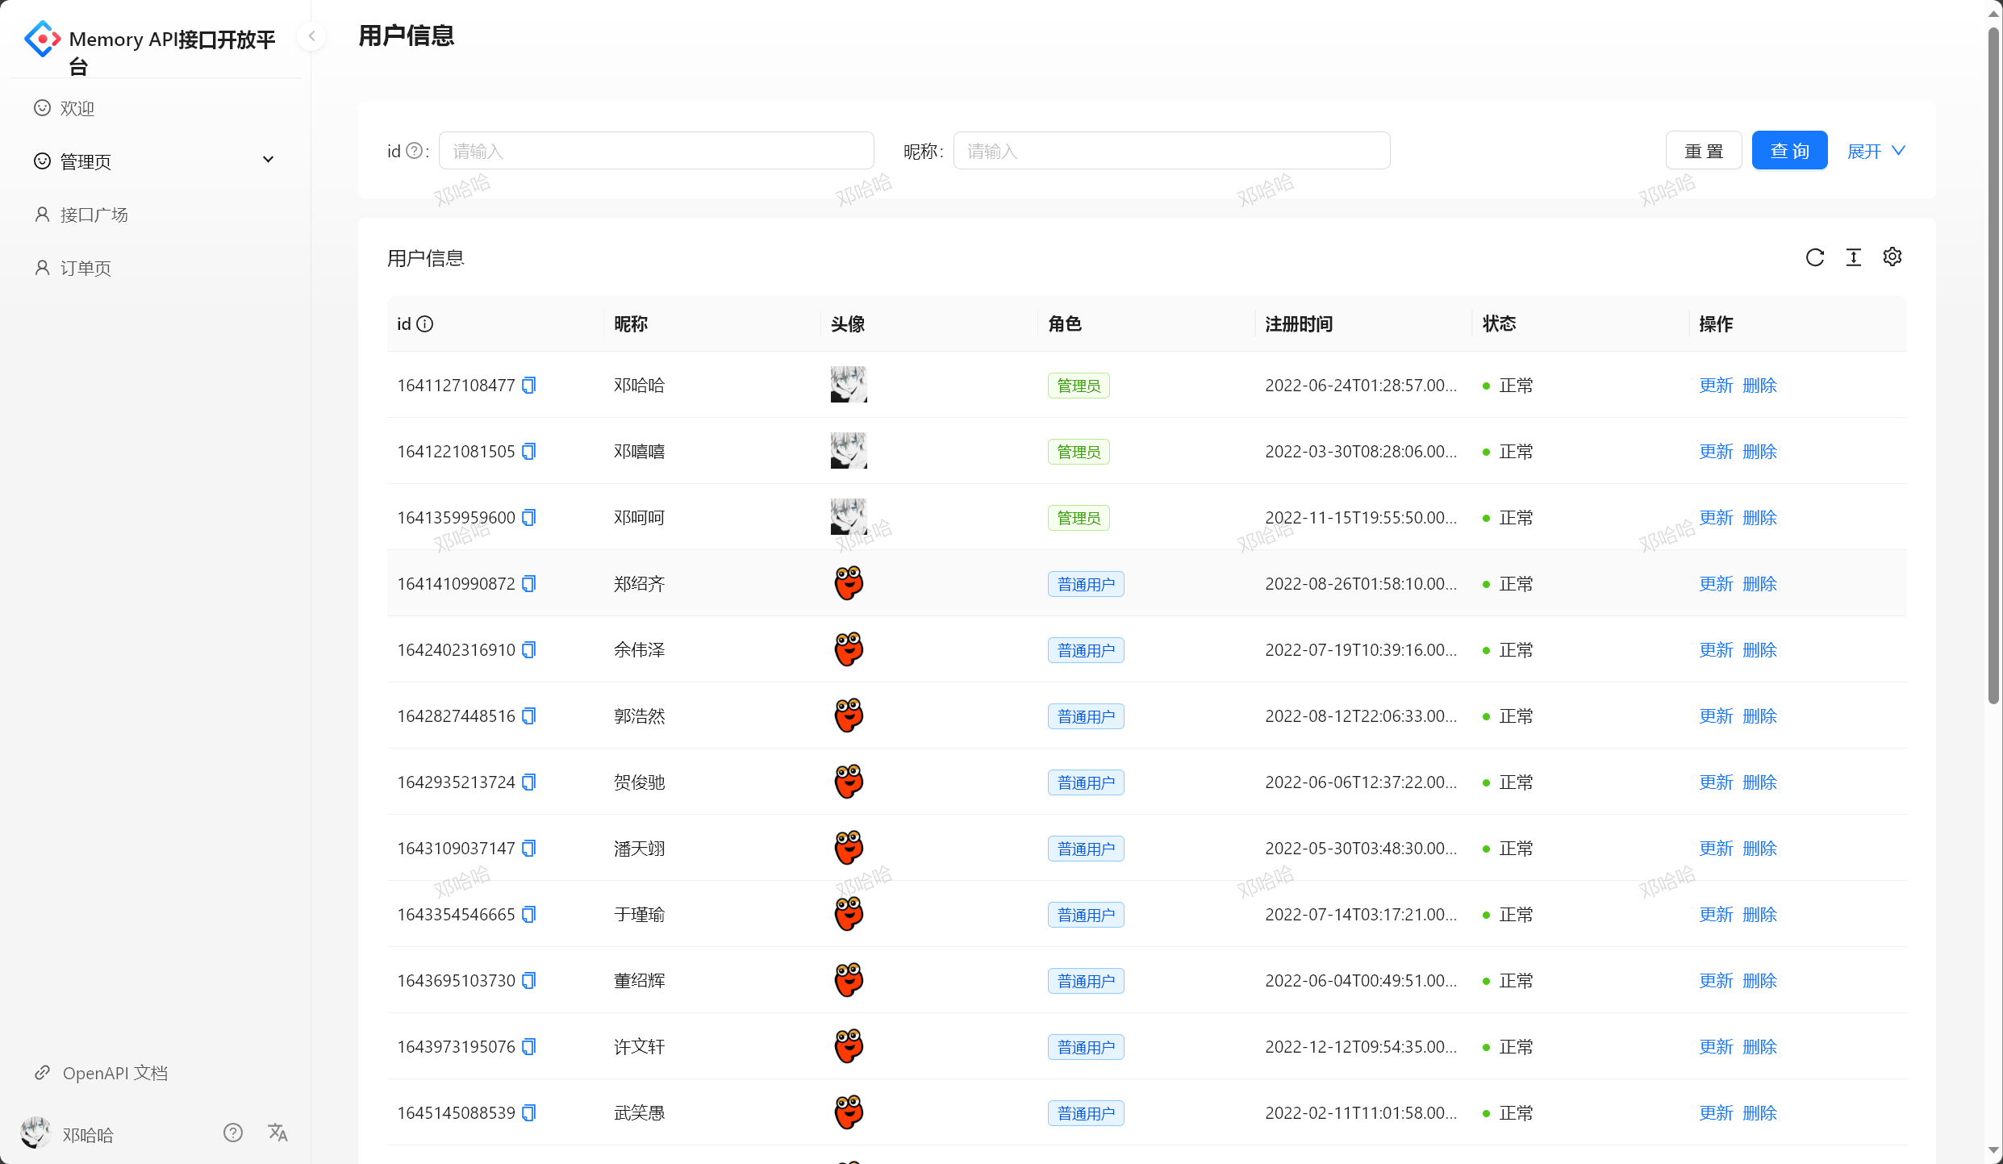Copy id 1645145088539

529,1113
